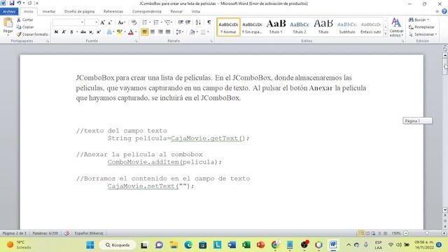Image resolution: width=448 pixels, height=252 pixels.
Task: Apply the red font color
Action: click(131, 32)
